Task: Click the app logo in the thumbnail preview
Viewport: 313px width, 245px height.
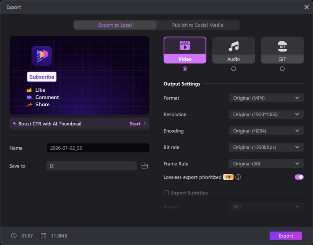Action: point(42,56)
